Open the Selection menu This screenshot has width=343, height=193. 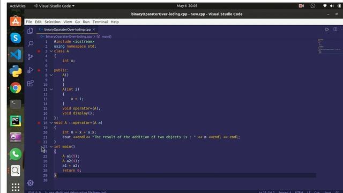coord(53,22)
